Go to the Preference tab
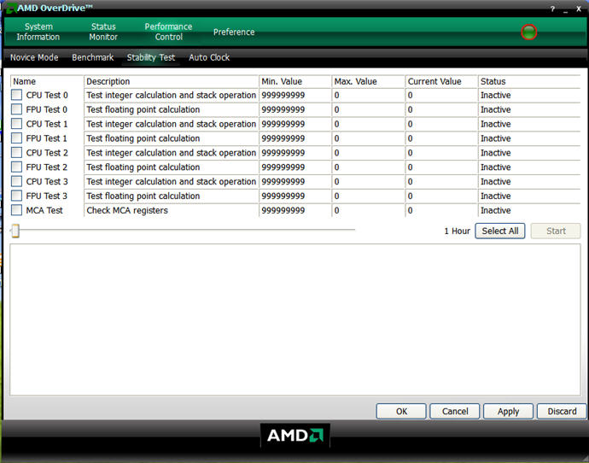Viewport: 589px width, 463px height. click(234, 32)
